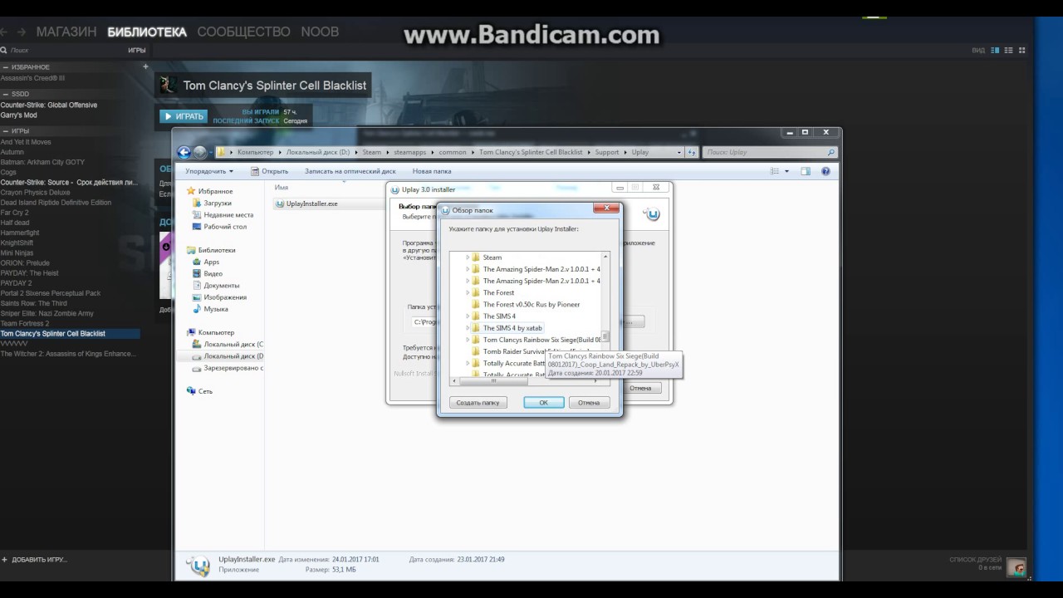Click the Музыка library icon
The width and height of the screenshot is (1063, 598).
(197, 309)
